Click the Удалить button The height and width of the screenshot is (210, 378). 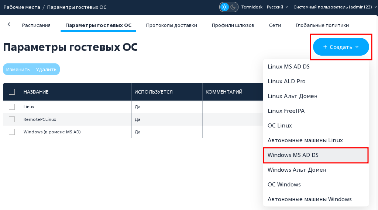[x=46, y=69]
